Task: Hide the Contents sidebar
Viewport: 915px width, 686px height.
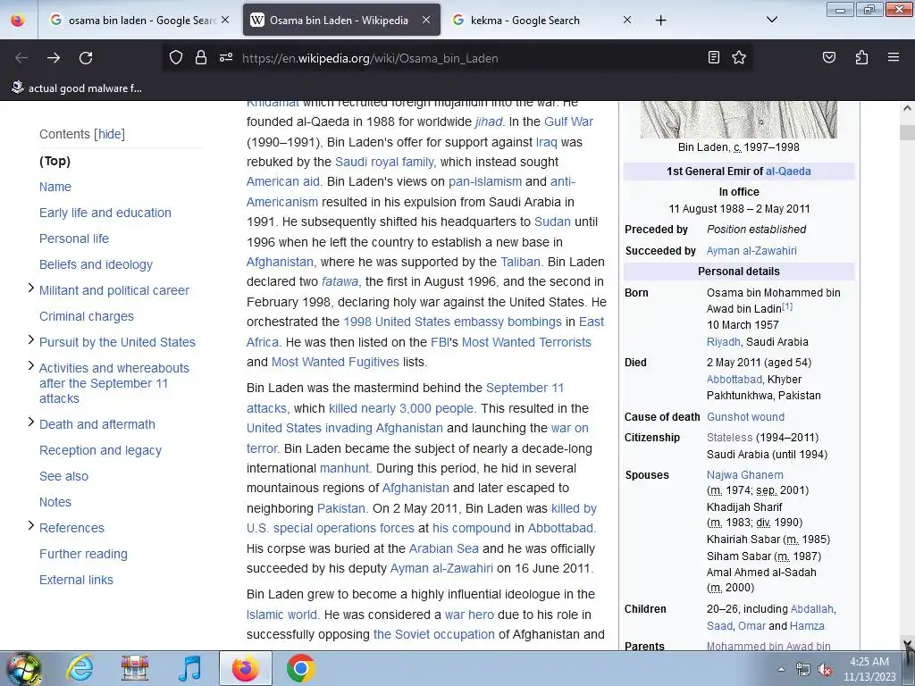Action: coord(110,134)
